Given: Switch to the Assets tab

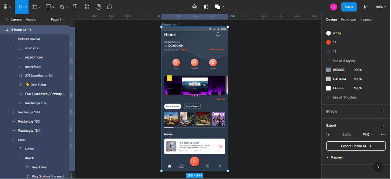Looking at the screenshot, I should [x=31, y=20].
